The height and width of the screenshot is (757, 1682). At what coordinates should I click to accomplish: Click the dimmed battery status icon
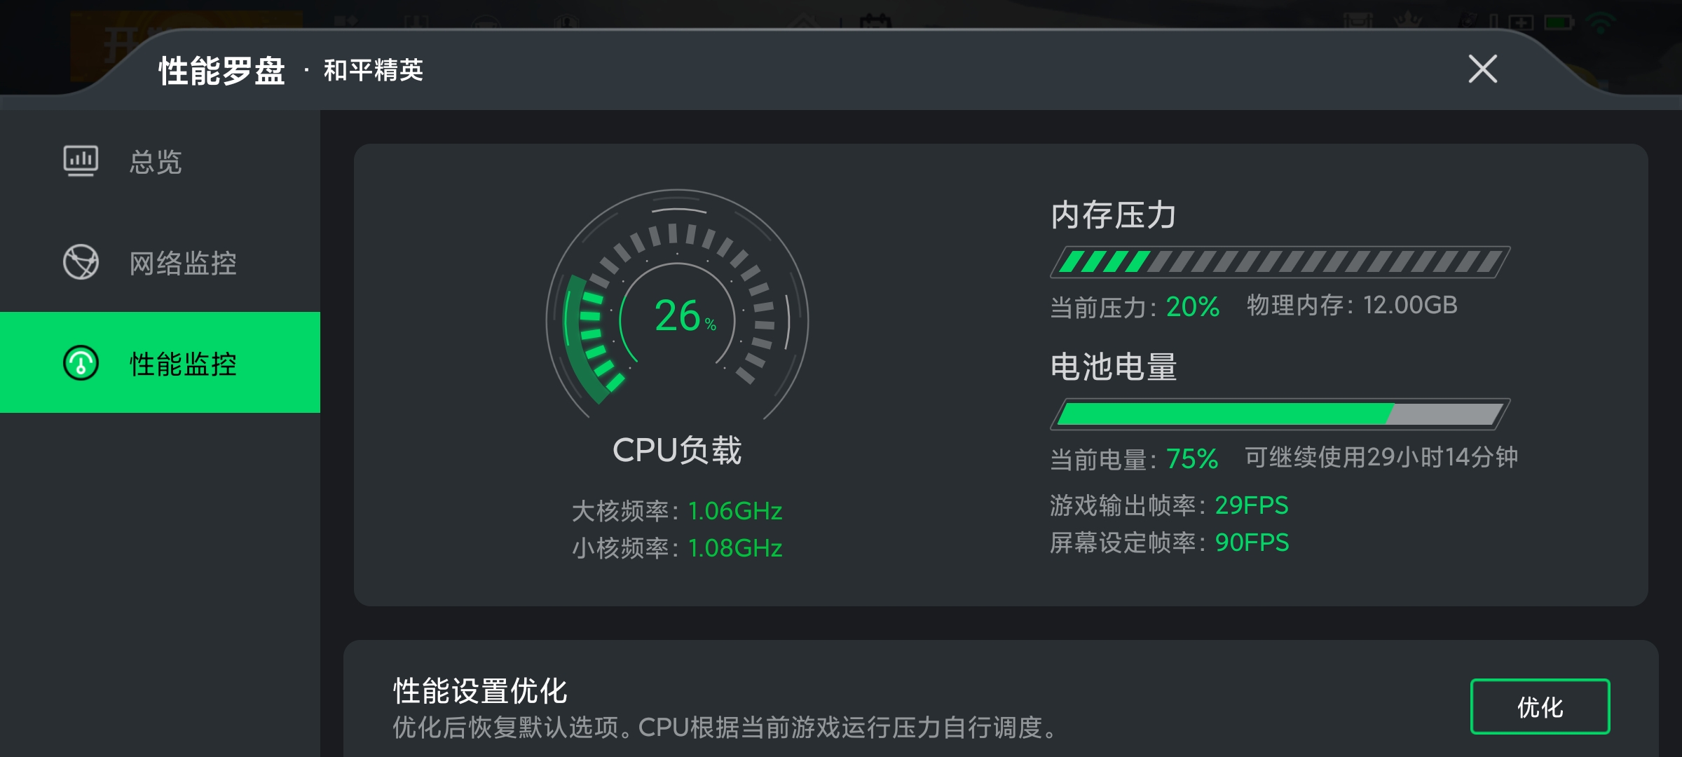(x=1559, y=22)
